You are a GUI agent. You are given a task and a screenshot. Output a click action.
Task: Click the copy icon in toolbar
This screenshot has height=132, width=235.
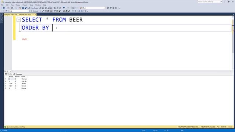[x=57, y=8]
